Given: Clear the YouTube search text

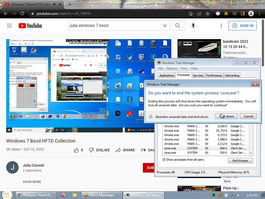Looking at the screenshot, I should click(165, 26).
